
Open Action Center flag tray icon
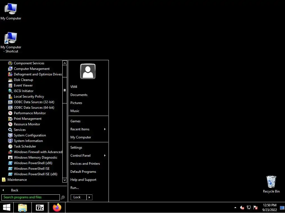point(255,207)
